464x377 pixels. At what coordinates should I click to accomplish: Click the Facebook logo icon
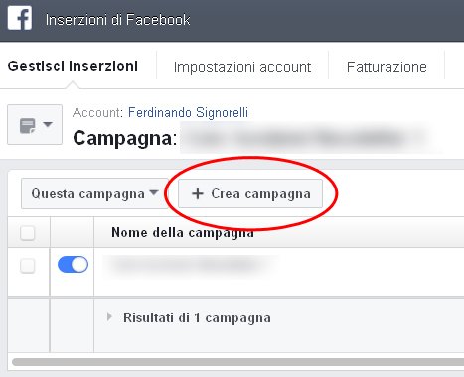pyautogui.click(x=20, y=18)
